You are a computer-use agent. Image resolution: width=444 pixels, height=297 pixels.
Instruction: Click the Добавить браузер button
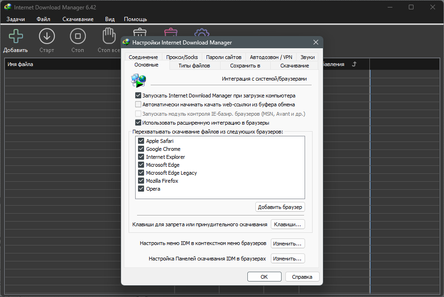click(280, 207)
